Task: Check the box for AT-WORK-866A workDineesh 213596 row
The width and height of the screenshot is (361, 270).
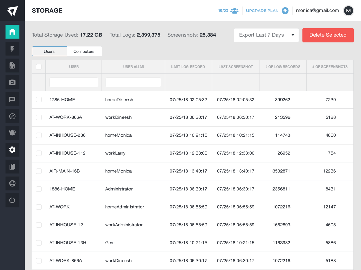Action: 39,117
